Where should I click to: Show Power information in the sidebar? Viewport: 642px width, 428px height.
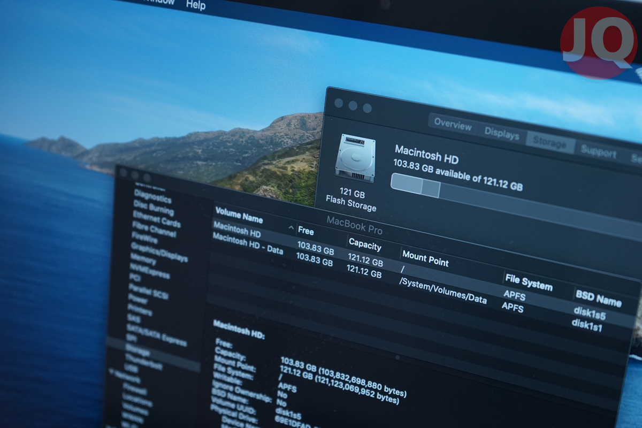click(x=138, y=301)
